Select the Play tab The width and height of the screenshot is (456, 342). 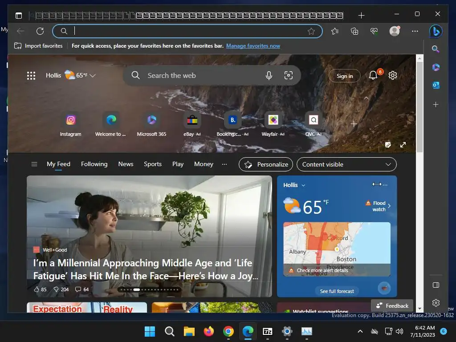tap(178, 164)
